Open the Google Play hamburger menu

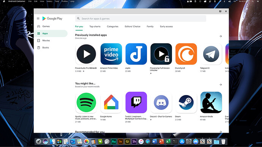click(x=38, y=19)
